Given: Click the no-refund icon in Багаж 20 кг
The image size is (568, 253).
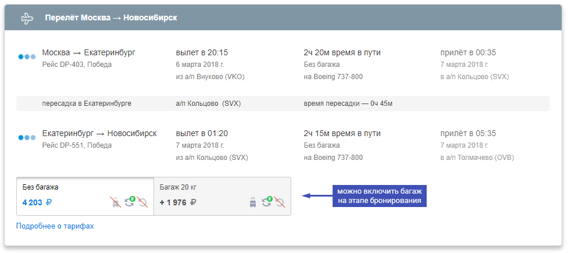Looking at the screenshot, I should tap(279, 202).
